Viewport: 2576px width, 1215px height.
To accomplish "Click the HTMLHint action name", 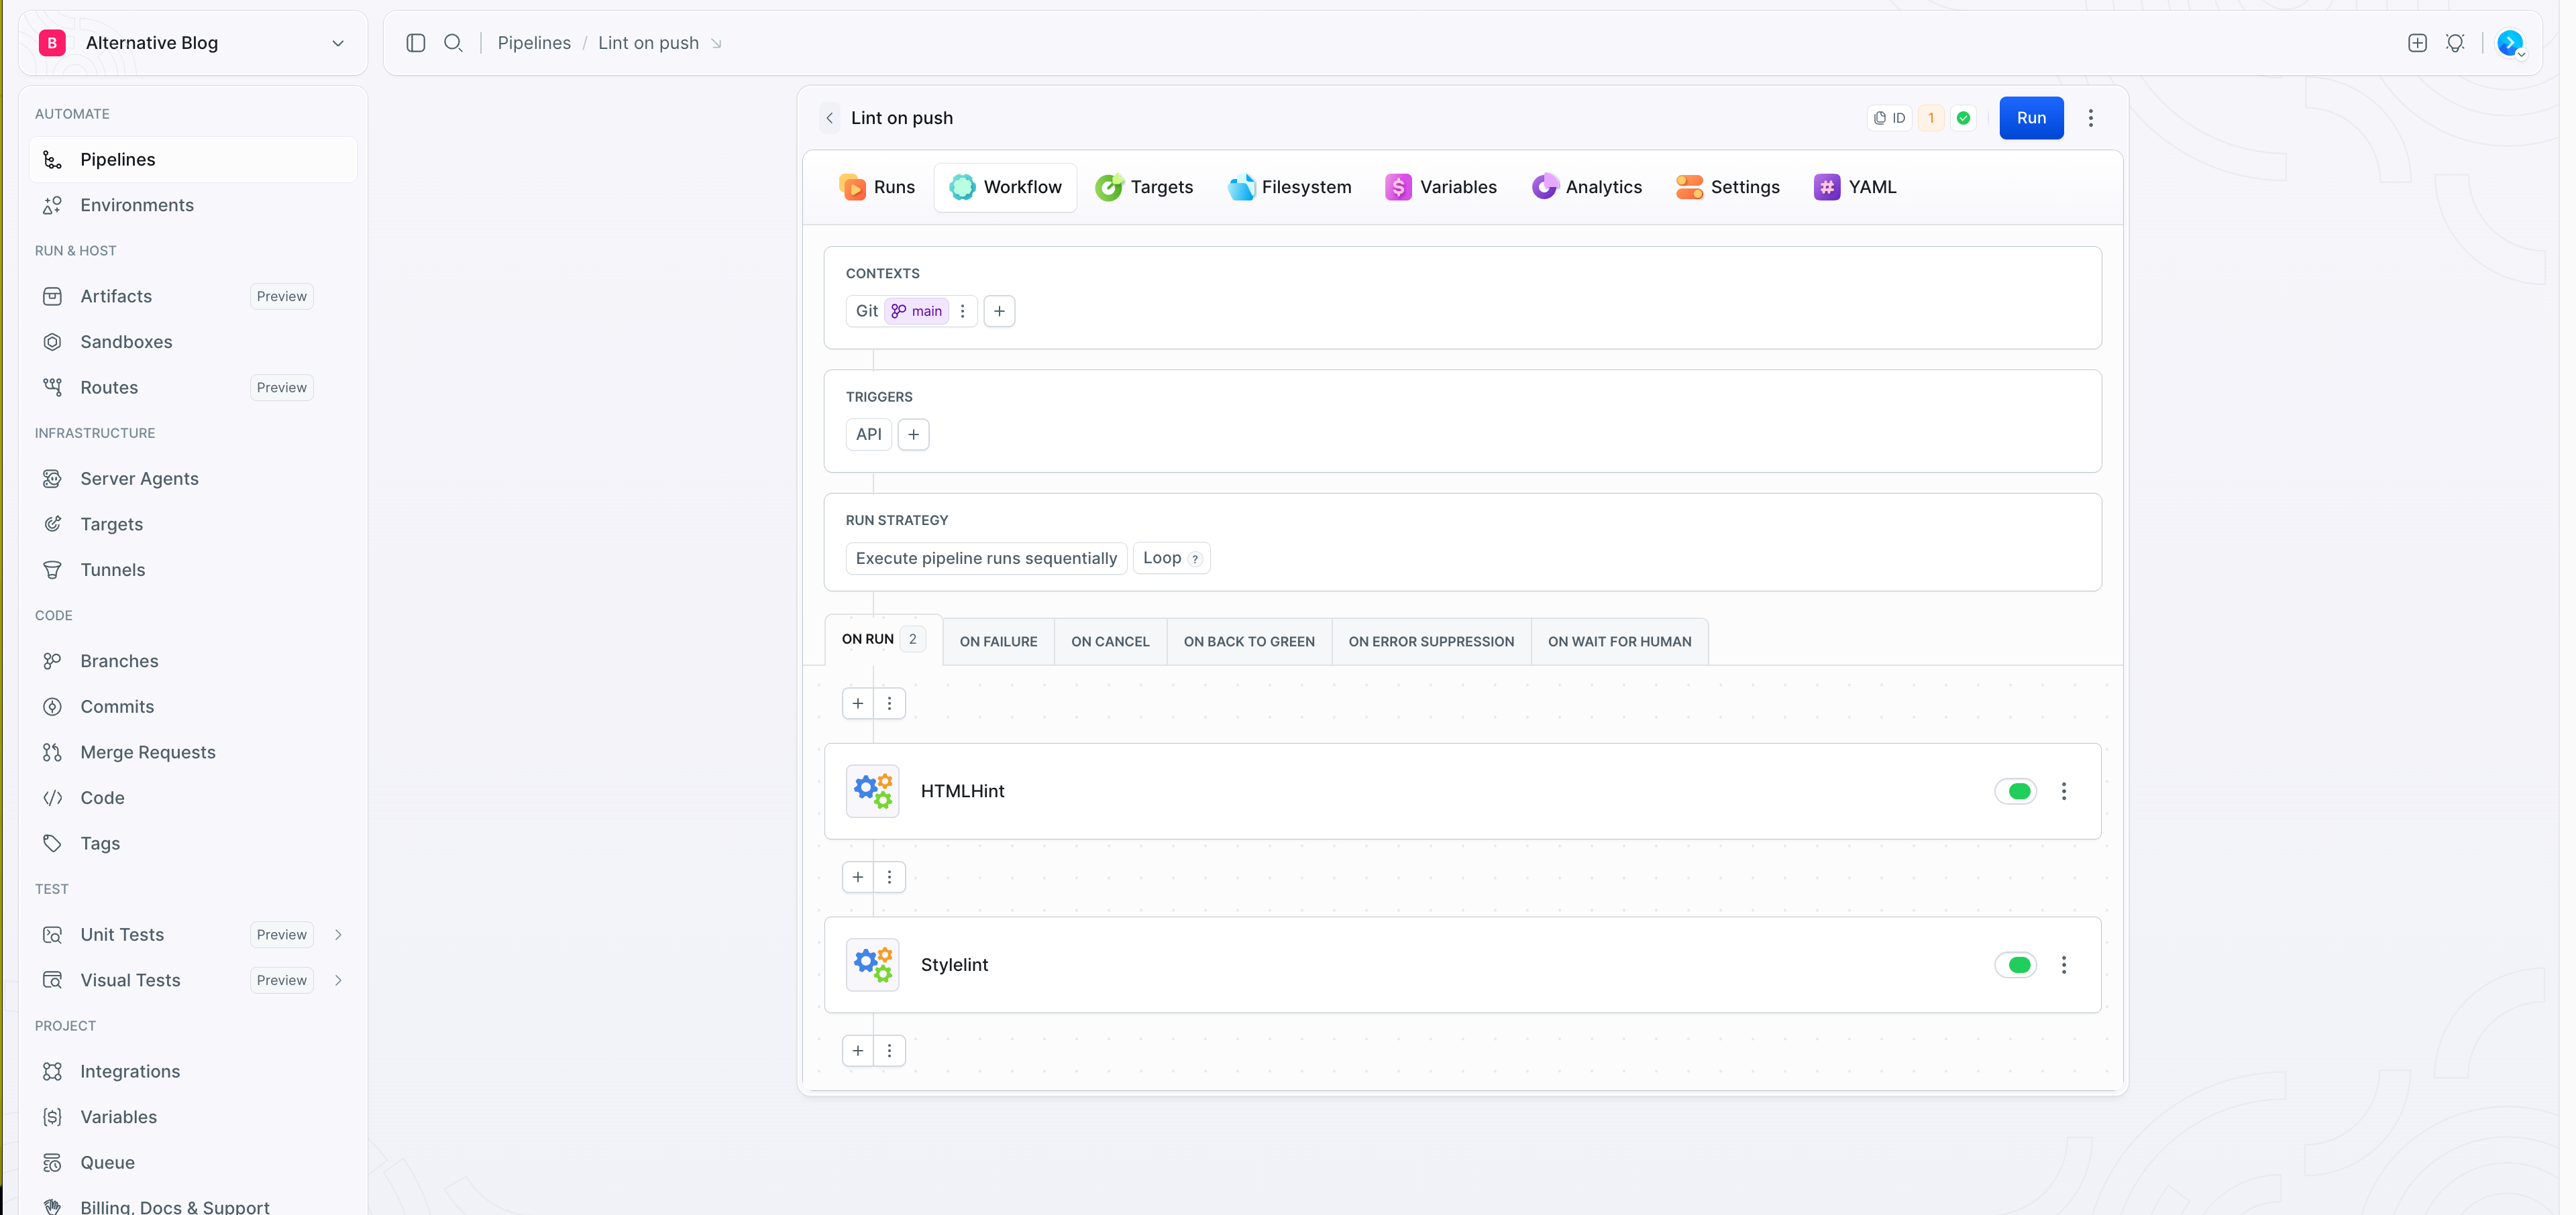I will 962,791.
